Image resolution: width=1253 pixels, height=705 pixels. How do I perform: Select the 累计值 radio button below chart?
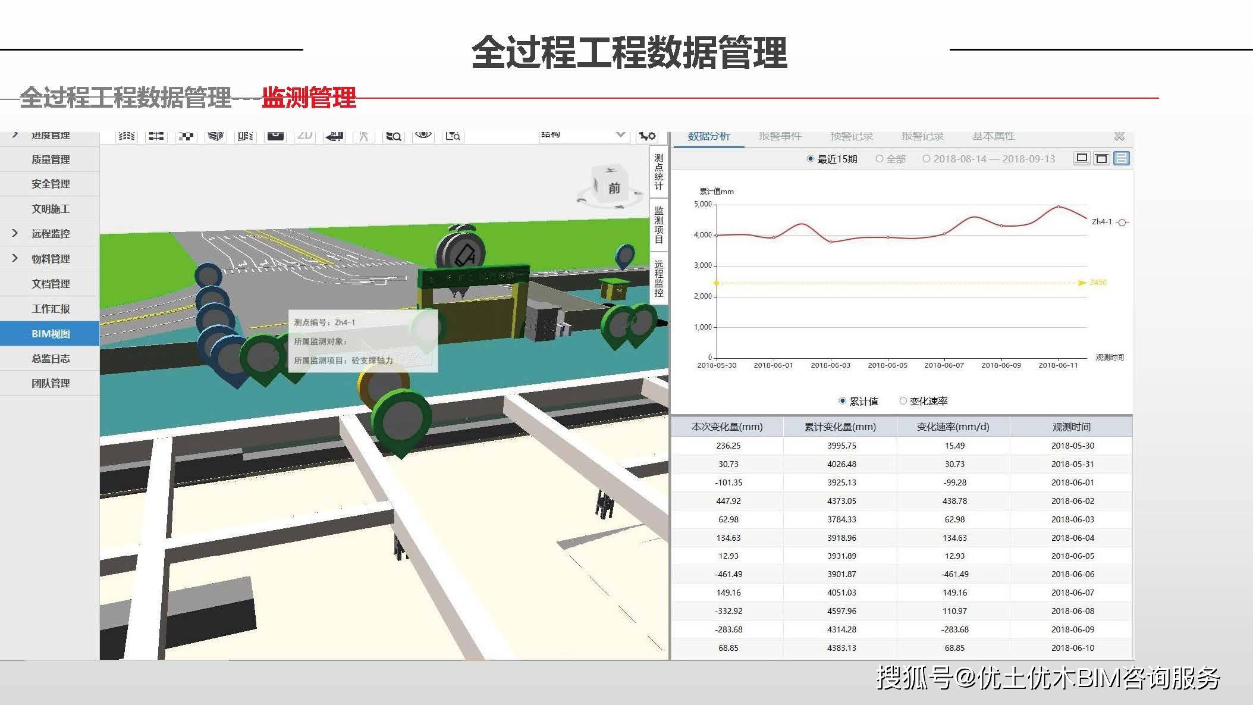tap(842, 401)
